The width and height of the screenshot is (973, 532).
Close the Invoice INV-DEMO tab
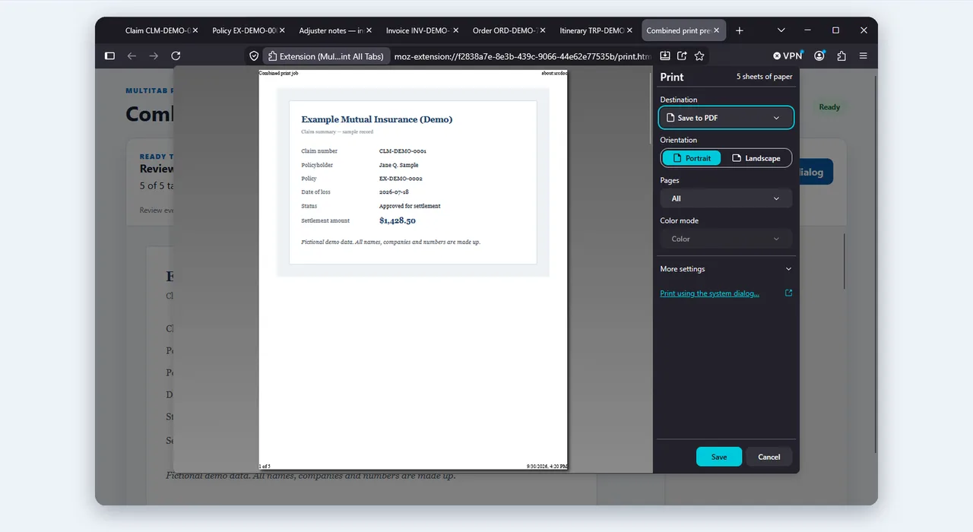pyautogui.click(x=456, y=30)
